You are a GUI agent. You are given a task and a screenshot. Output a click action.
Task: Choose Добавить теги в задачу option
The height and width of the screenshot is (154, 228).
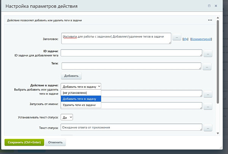point(81,98)
